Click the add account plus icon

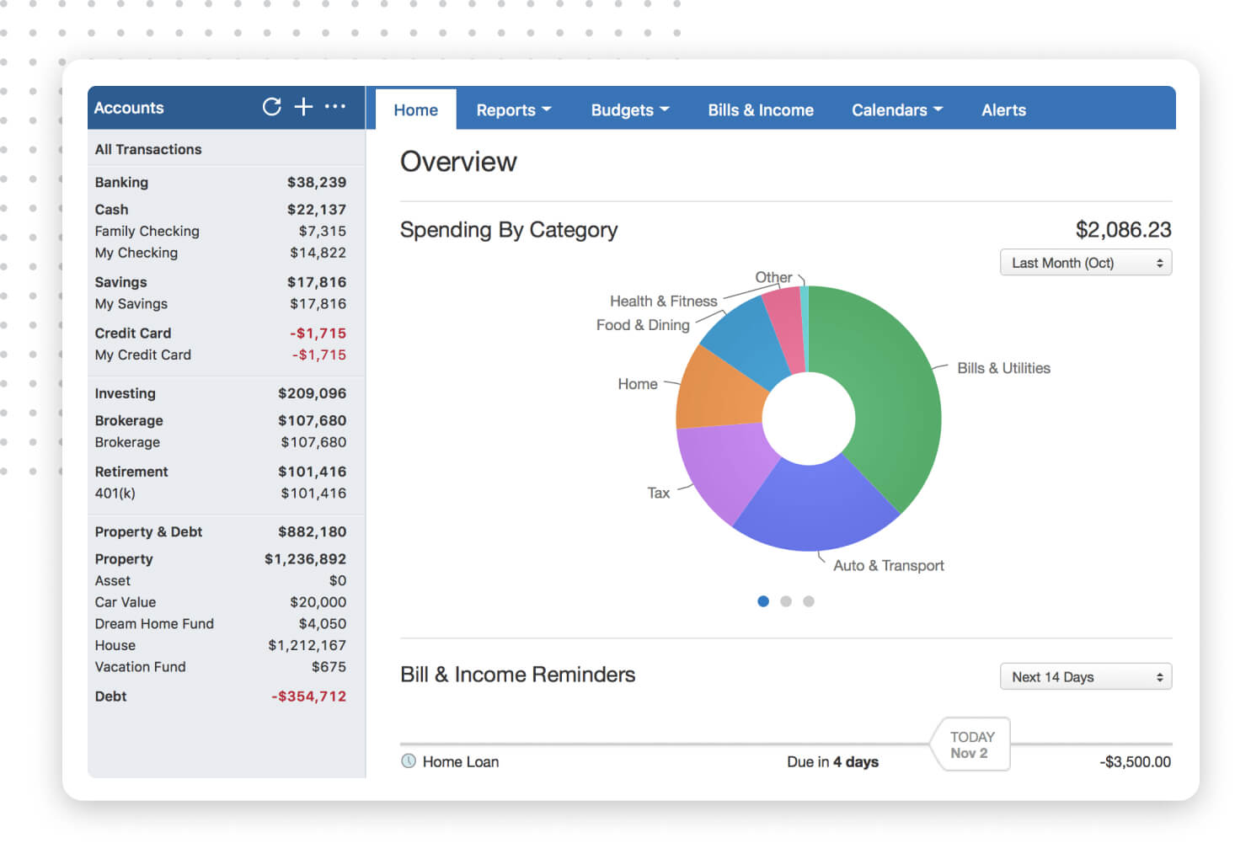303,107
